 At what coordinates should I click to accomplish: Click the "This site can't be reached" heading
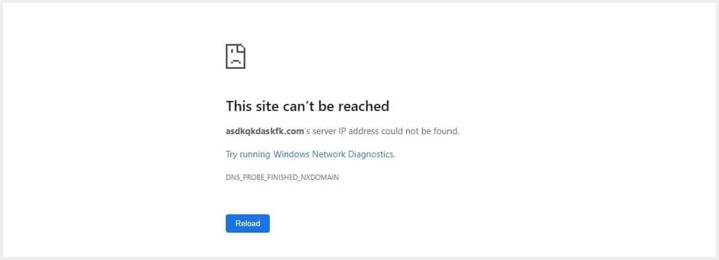click(307, 106)
